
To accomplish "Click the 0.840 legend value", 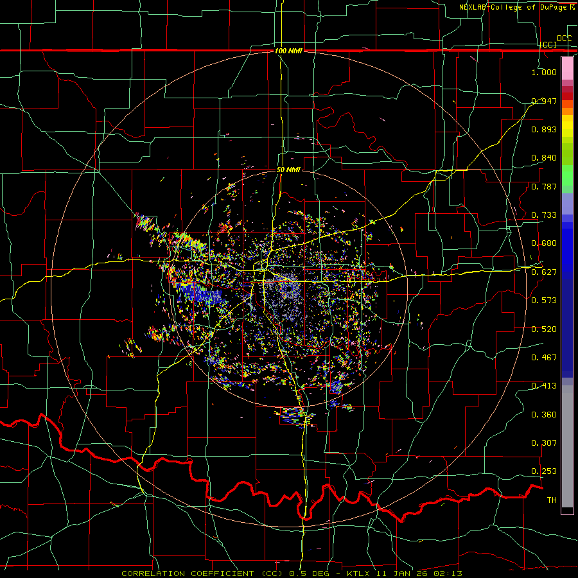I will click(x=544, y=158).
